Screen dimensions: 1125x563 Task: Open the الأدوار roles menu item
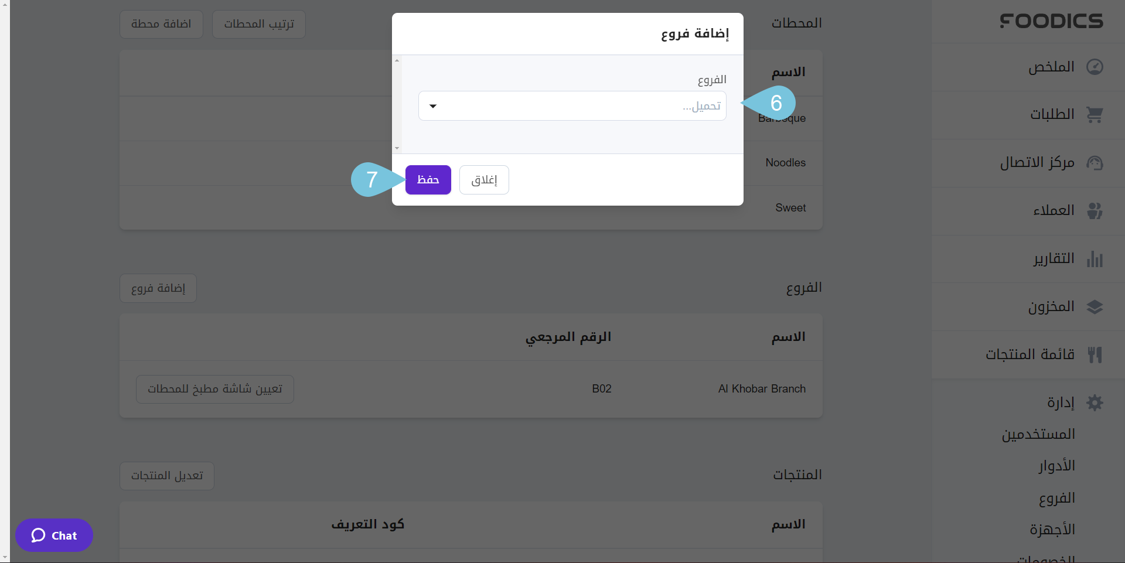tap(1056, 466)
